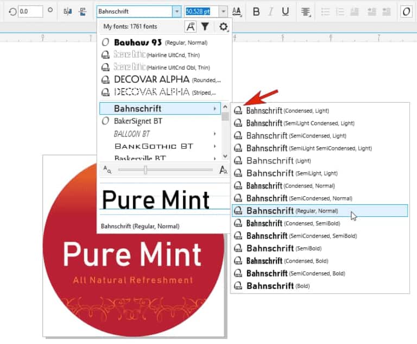
Task: Open font list options gear
Action: [x=223, y=26]
